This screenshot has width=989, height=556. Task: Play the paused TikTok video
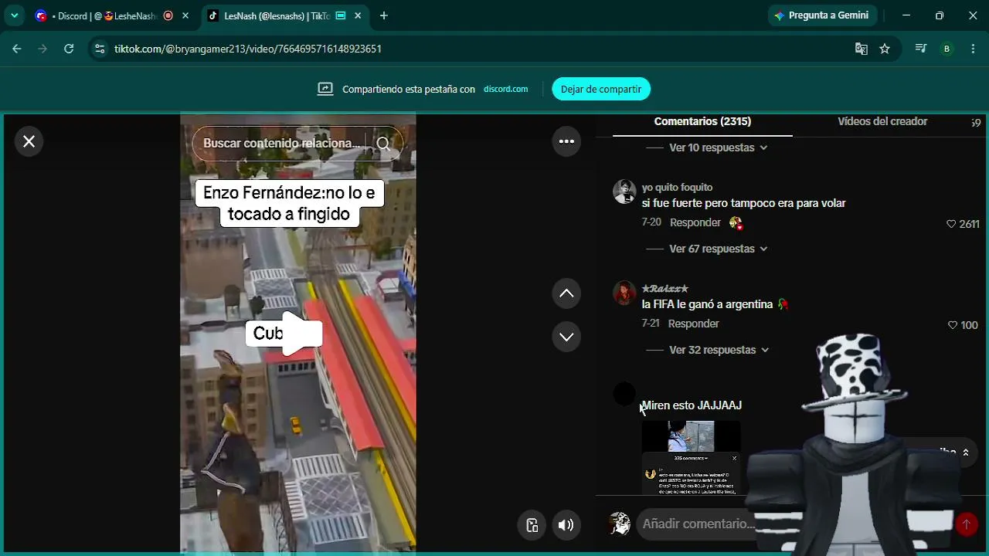tap(297, 333)
